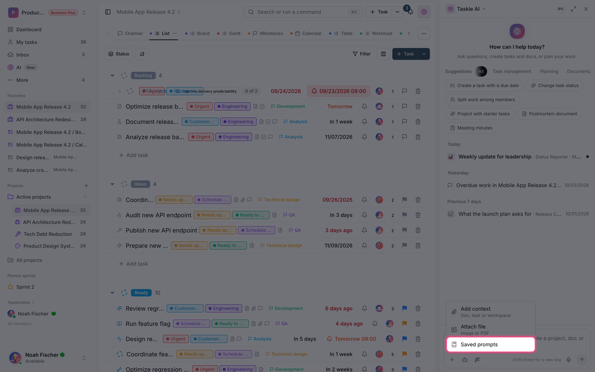Image resolution: width=595 pixels, height=372 pixels.
Task: Switch to Board view tab
Action: click(x=197, y=33)
